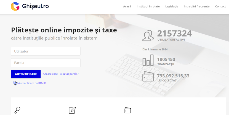Choose Autentificare cu ROeID

(32, 83)
